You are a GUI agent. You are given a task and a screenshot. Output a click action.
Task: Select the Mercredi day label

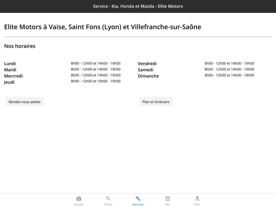point(13,76)
